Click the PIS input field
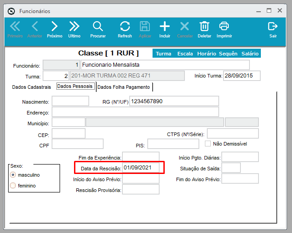Viewport: 292px width, 233px height. pyautogui.click(x=173, y=144)
